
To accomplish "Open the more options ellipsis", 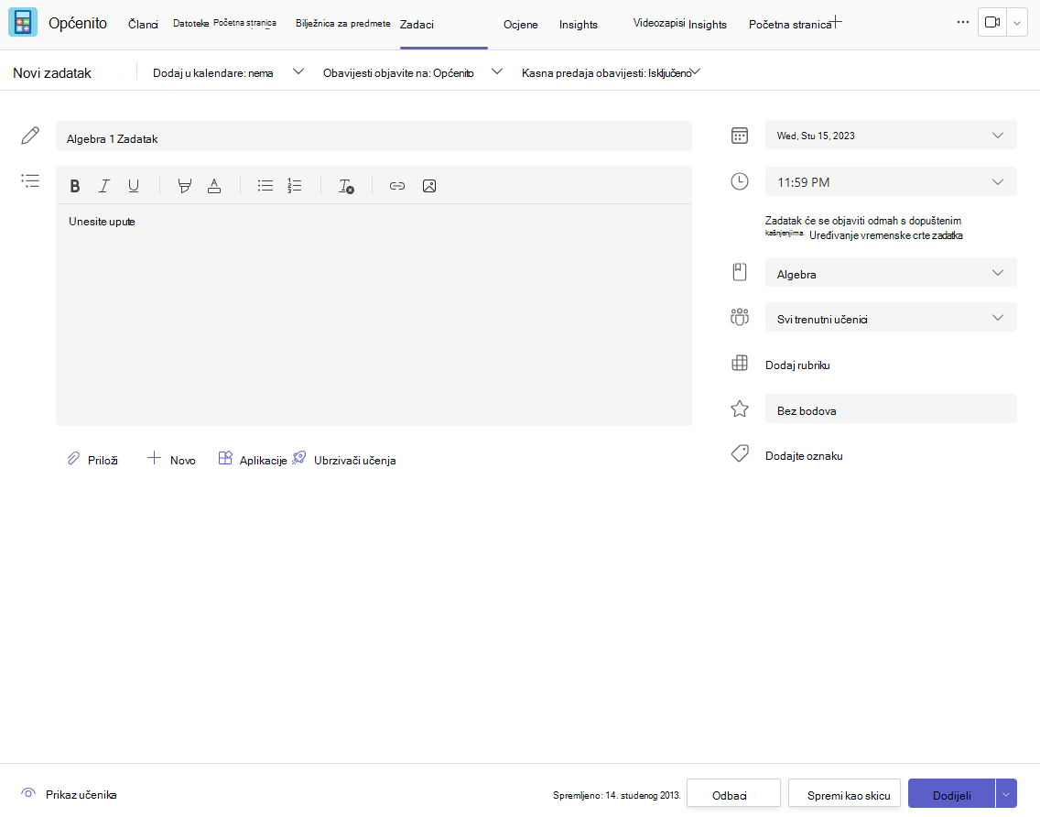I will pos(963,23).
